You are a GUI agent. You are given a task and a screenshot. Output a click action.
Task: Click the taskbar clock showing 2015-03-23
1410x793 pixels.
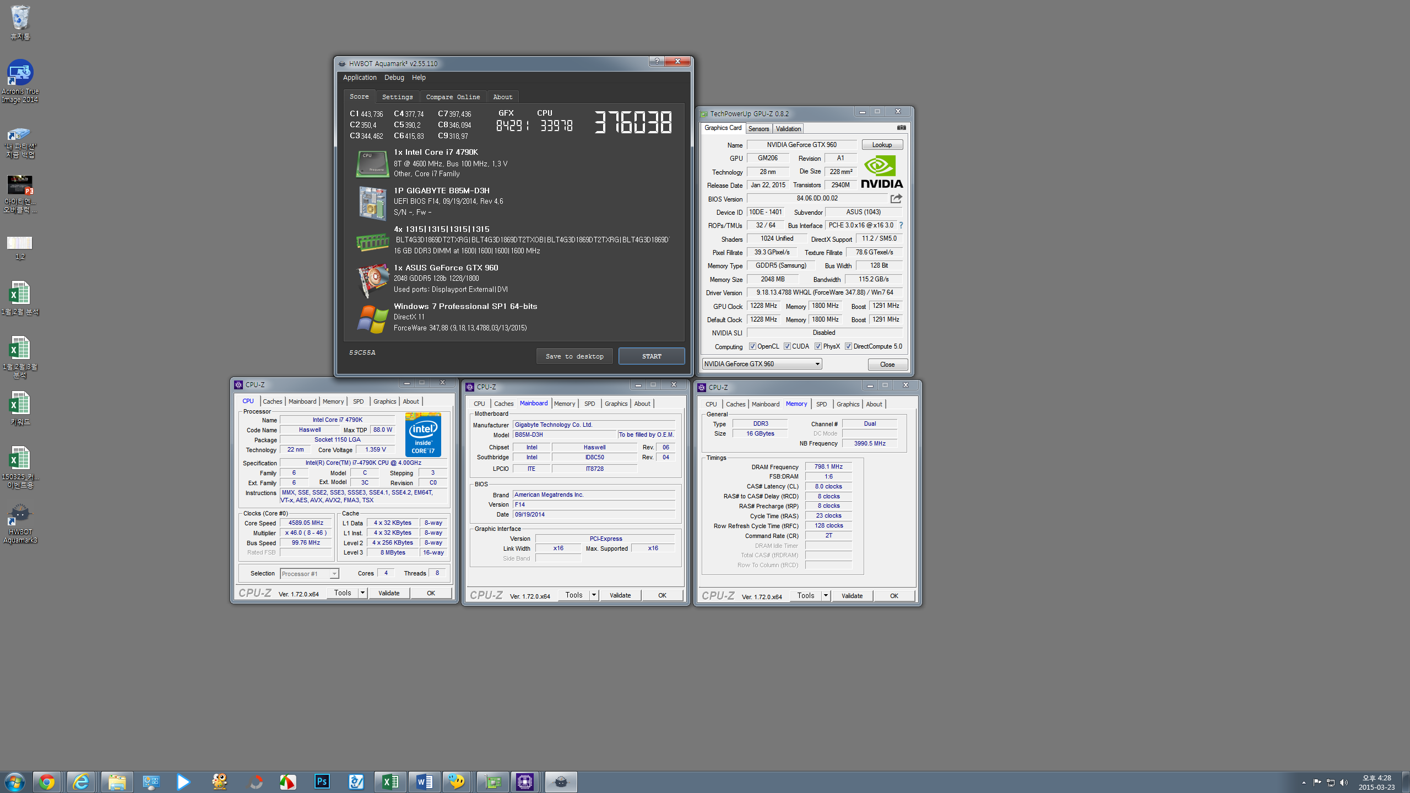(x=1376, y=783)
